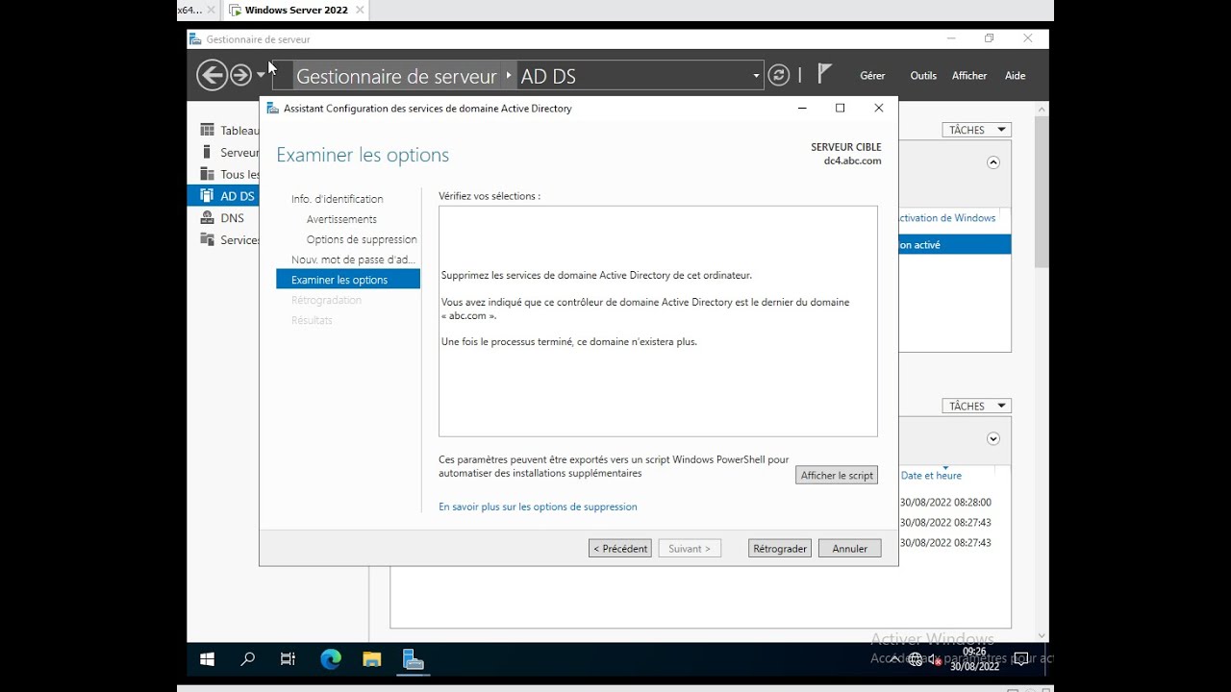The height and width of the screenshot is (692, 1231).
Task: Select DNS in the sidebar
Action: click(x=223, y=218)
